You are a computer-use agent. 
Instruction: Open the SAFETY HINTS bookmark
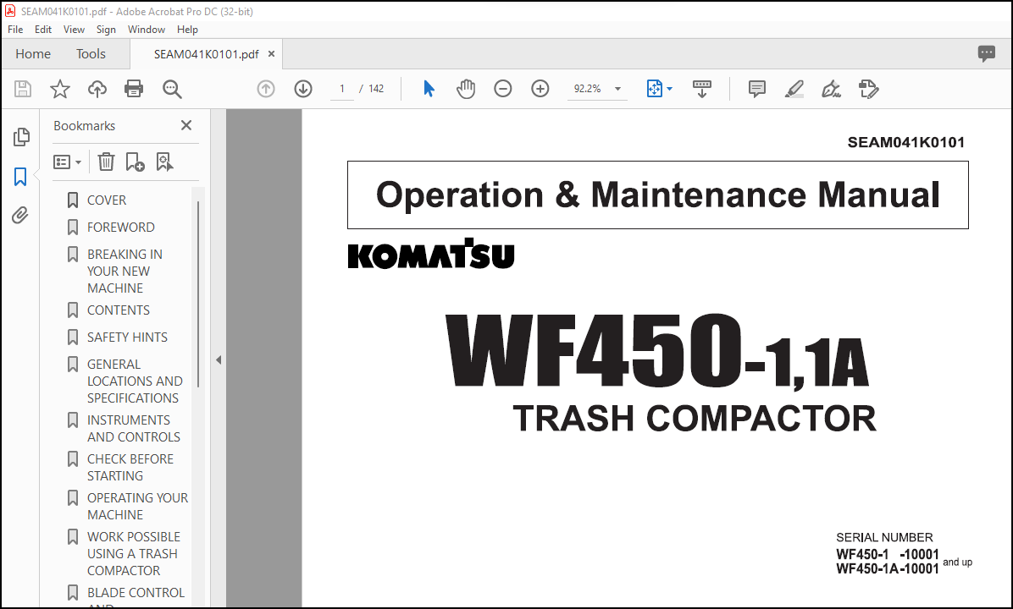click(127, 337)
